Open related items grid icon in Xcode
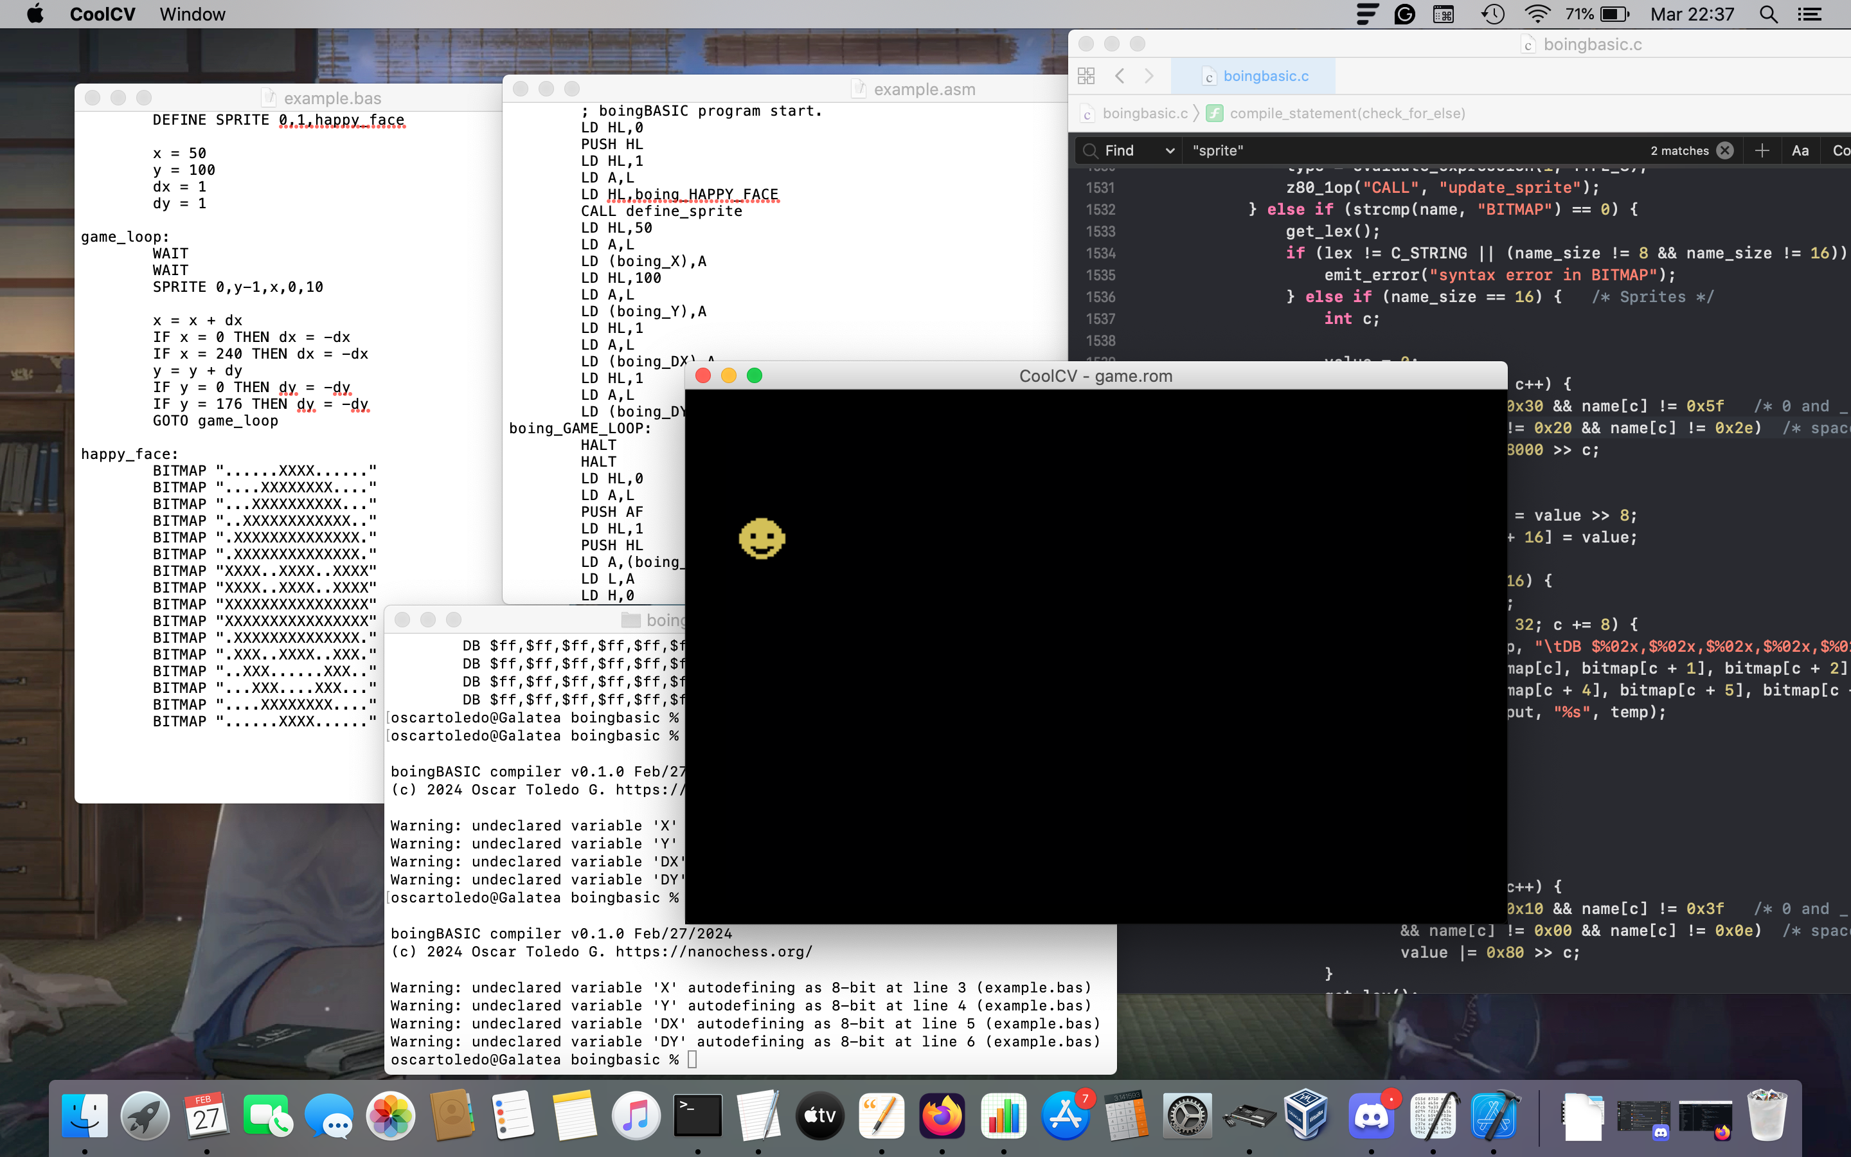 1086,76
